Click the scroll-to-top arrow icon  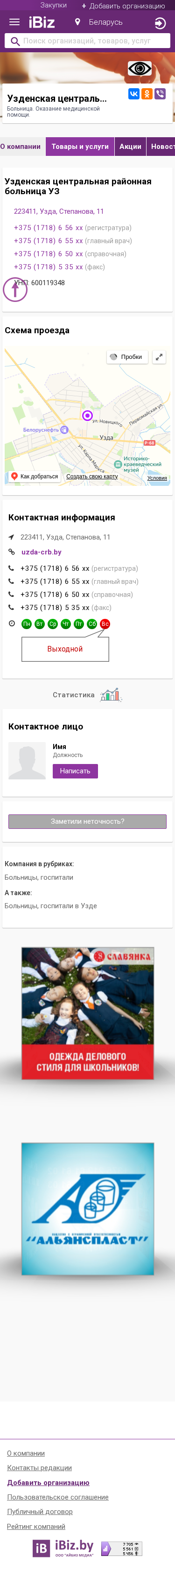tap(15, 289)
